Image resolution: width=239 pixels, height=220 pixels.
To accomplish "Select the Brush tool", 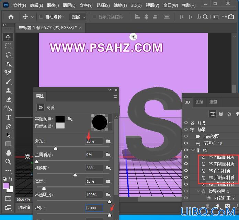I will [8, 82].
